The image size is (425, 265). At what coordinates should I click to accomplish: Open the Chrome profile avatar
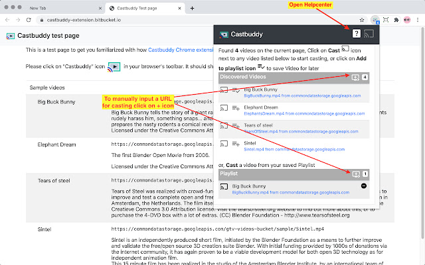coord(407,20)
